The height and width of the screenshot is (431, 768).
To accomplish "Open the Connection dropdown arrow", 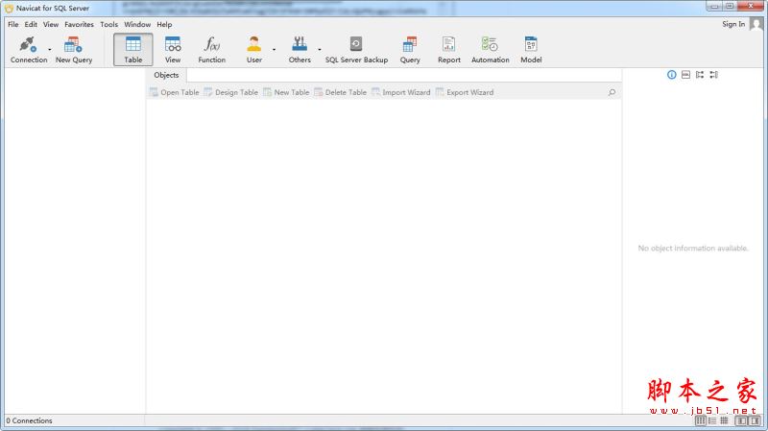I will pos(50,50).
